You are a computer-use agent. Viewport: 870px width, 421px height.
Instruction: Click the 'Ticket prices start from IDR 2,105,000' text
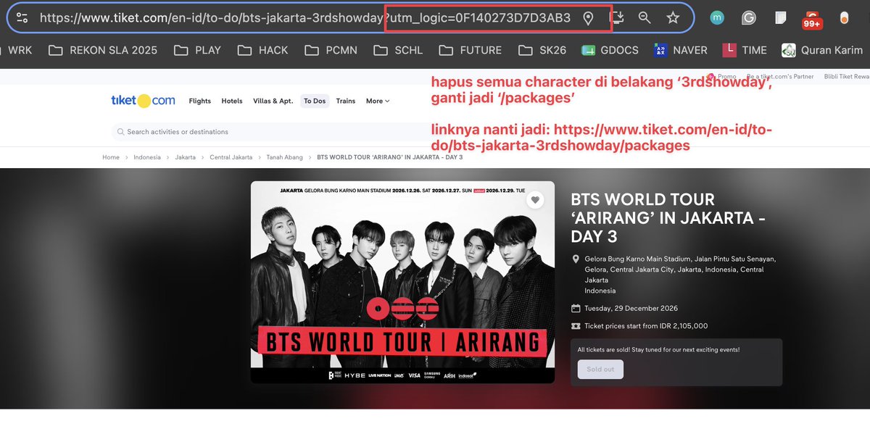point(646,326)
